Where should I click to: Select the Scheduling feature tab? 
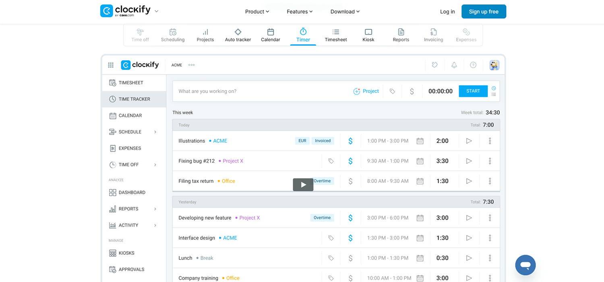tap(173, 35)
